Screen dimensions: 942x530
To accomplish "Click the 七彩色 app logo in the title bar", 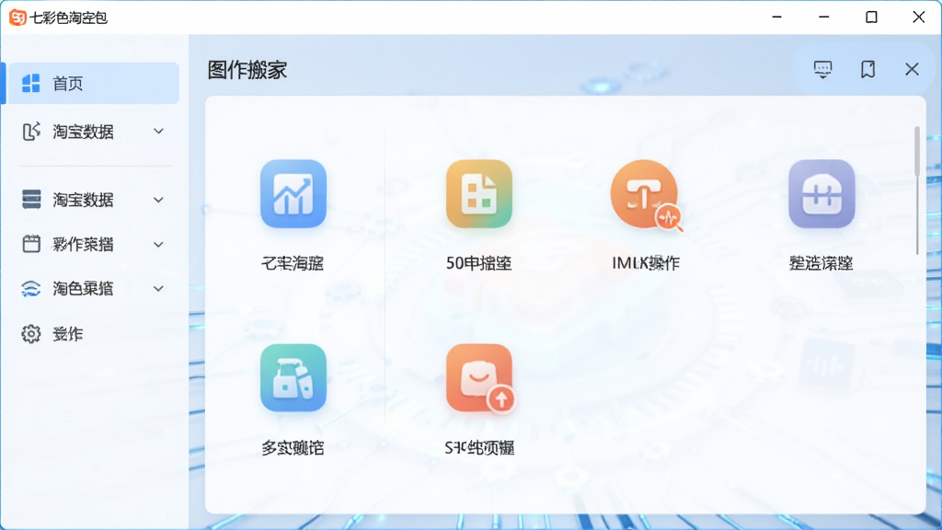I will 17,17.
